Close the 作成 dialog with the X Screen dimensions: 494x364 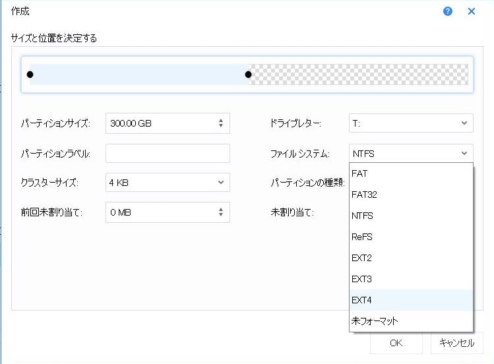472,11
